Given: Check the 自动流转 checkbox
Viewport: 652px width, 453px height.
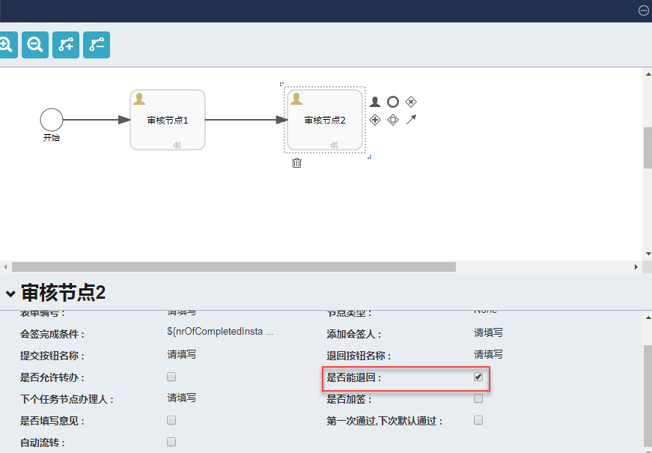Looking at the screenshot, I should coord(171,442).
